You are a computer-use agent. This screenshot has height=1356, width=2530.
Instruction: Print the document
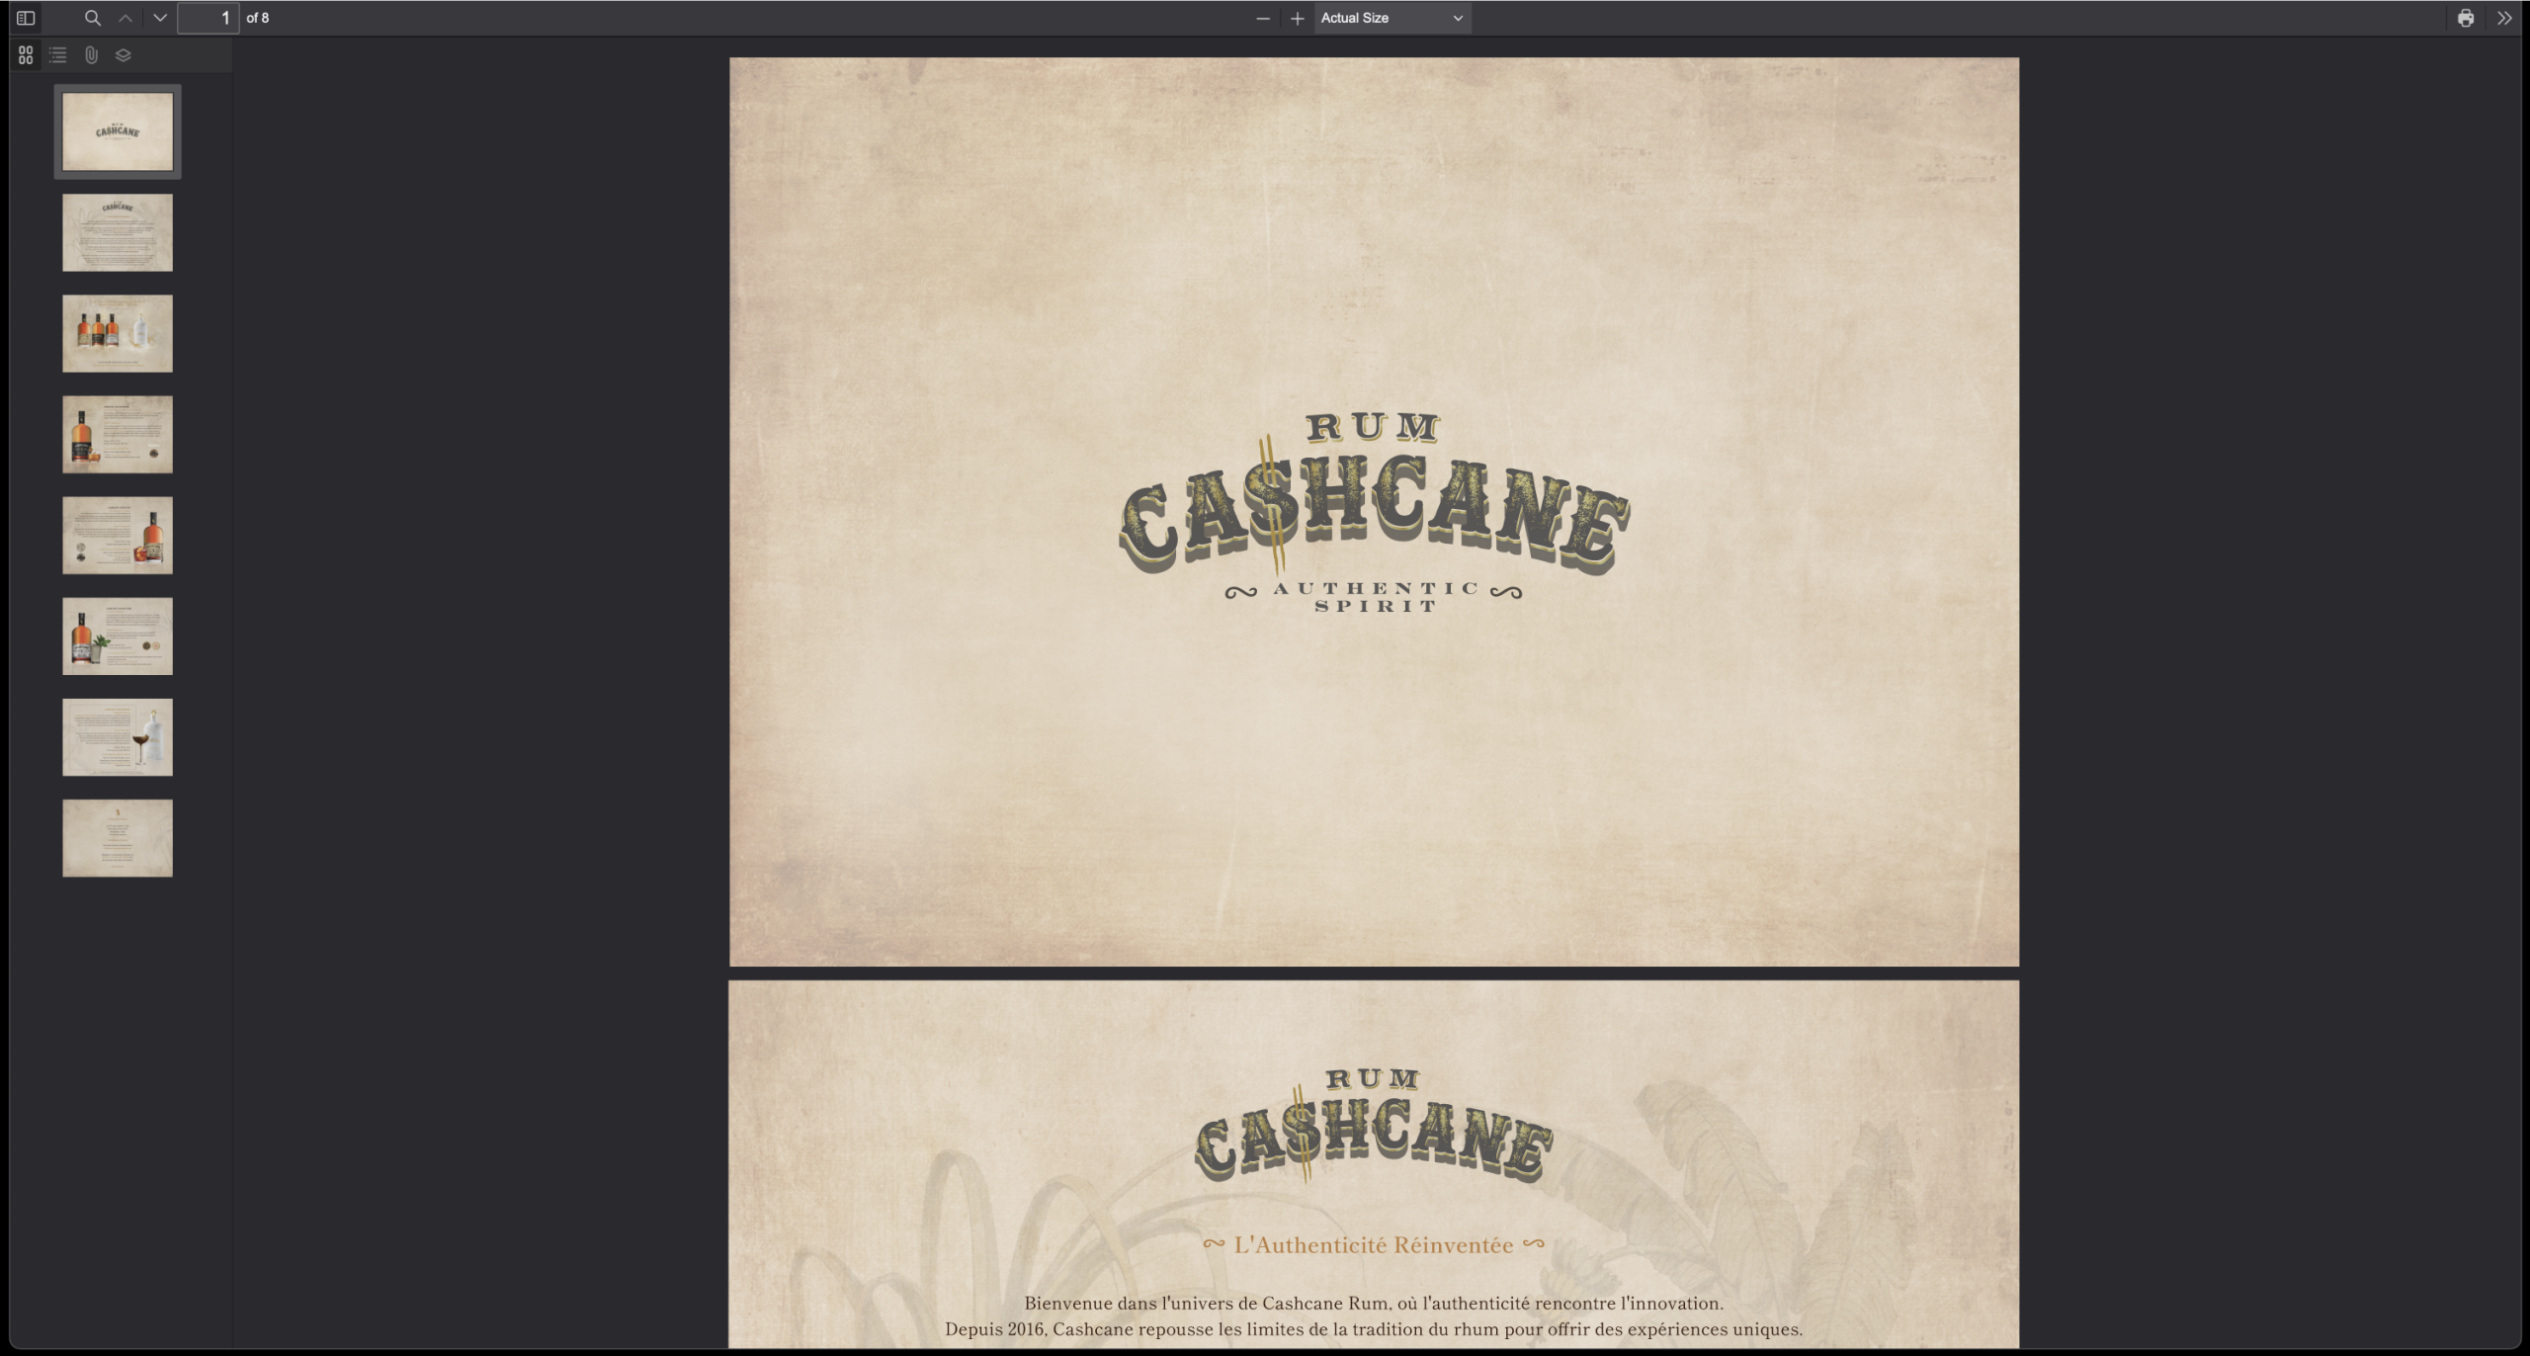(2465, 18)
